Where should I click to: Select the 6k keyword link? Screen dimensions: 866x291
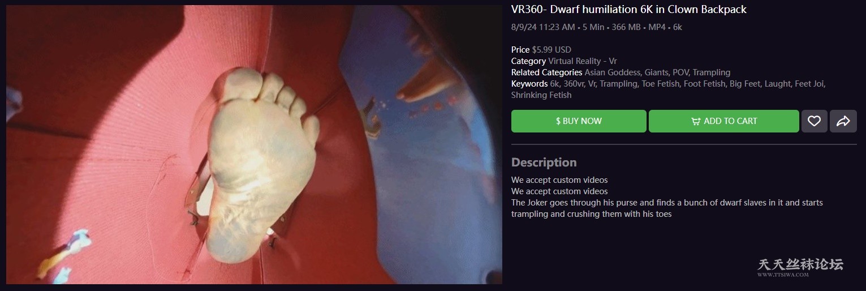coord(555,84)
